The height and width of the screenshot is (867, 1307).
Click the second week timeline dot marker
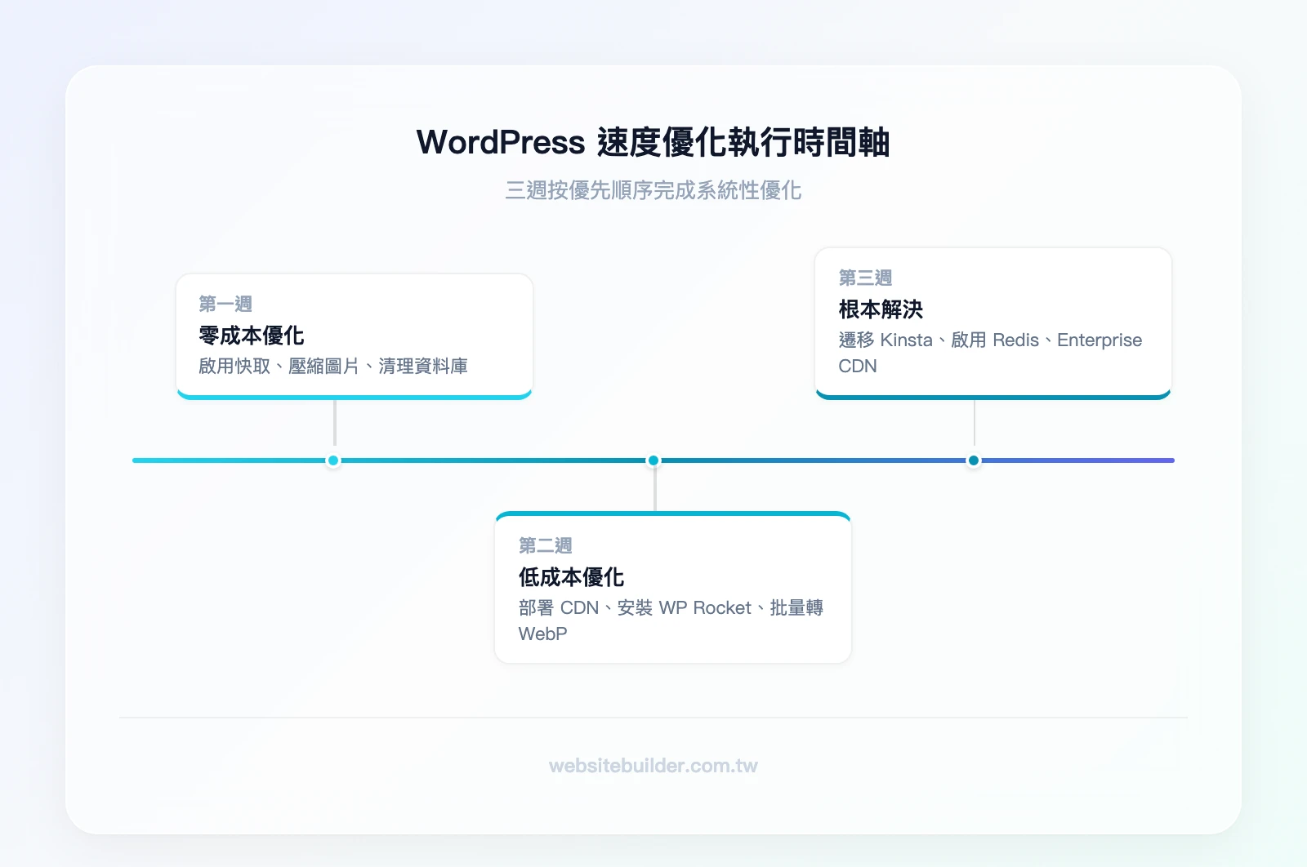point(653,460)
